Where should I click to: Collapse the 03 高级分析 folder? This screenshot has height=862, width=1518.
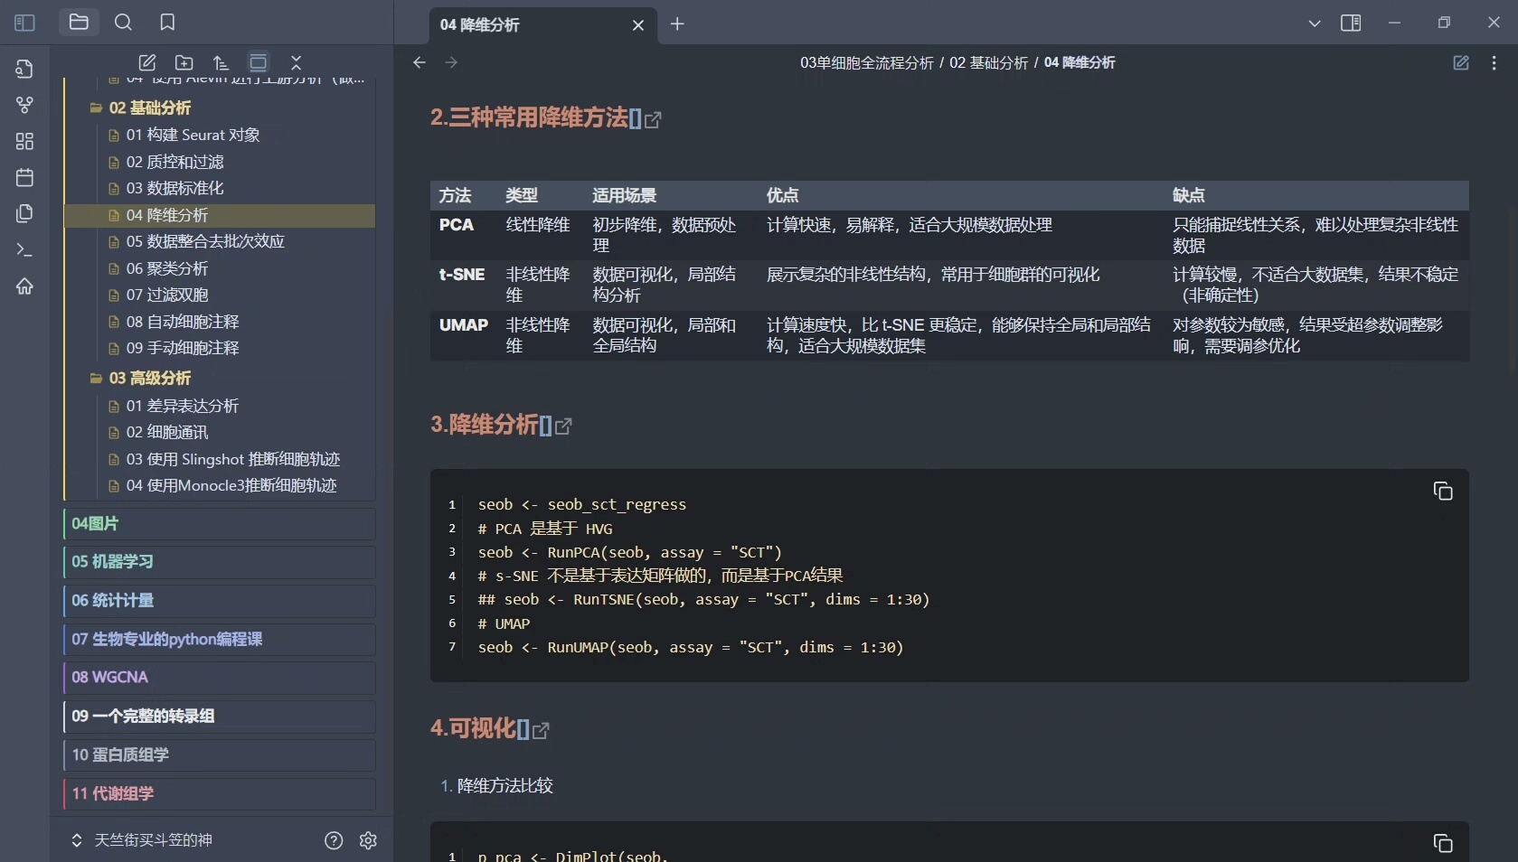(96, 378)
